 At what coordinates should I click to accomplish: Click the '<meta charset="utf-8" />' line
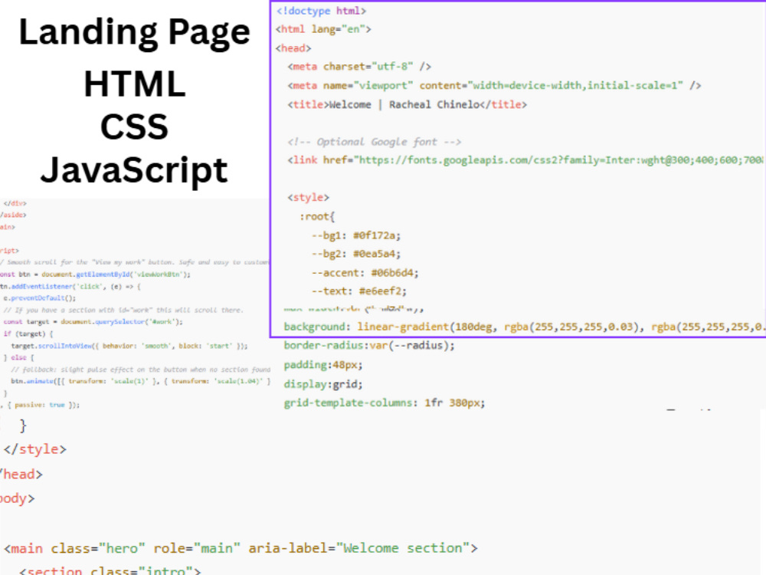pyautogui.click(x=359, y=67)
